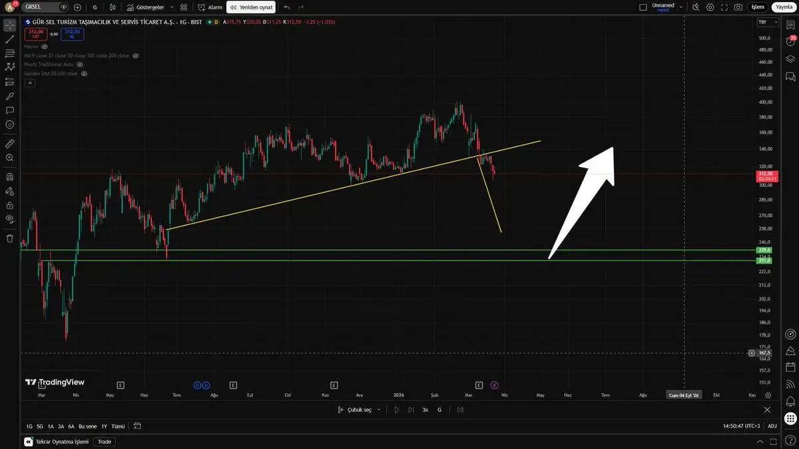Choose the XABCD pattern tool
799x449 pixels.
pyautogui.click(x=9, y=67)
